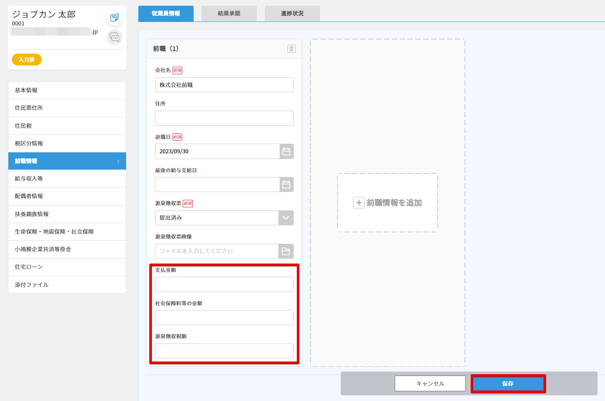Expand the 源泉徴収票 dropdown arrow
605x401 pixels.
286,218
